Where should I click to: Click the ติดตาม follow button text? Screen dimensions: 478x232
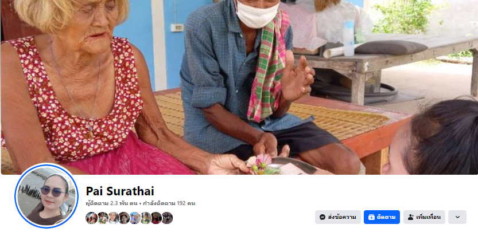[386, 217]
